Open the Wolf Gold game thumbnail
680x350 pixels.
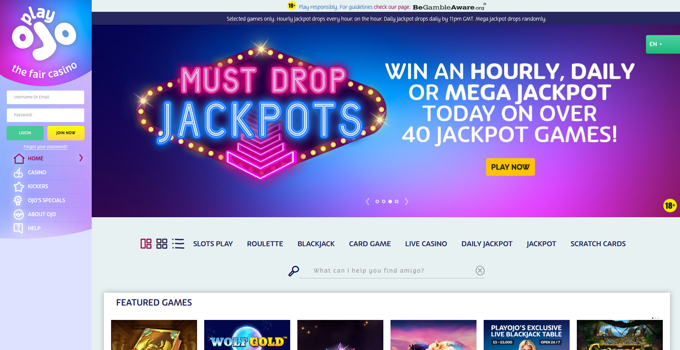pos(247,335)
